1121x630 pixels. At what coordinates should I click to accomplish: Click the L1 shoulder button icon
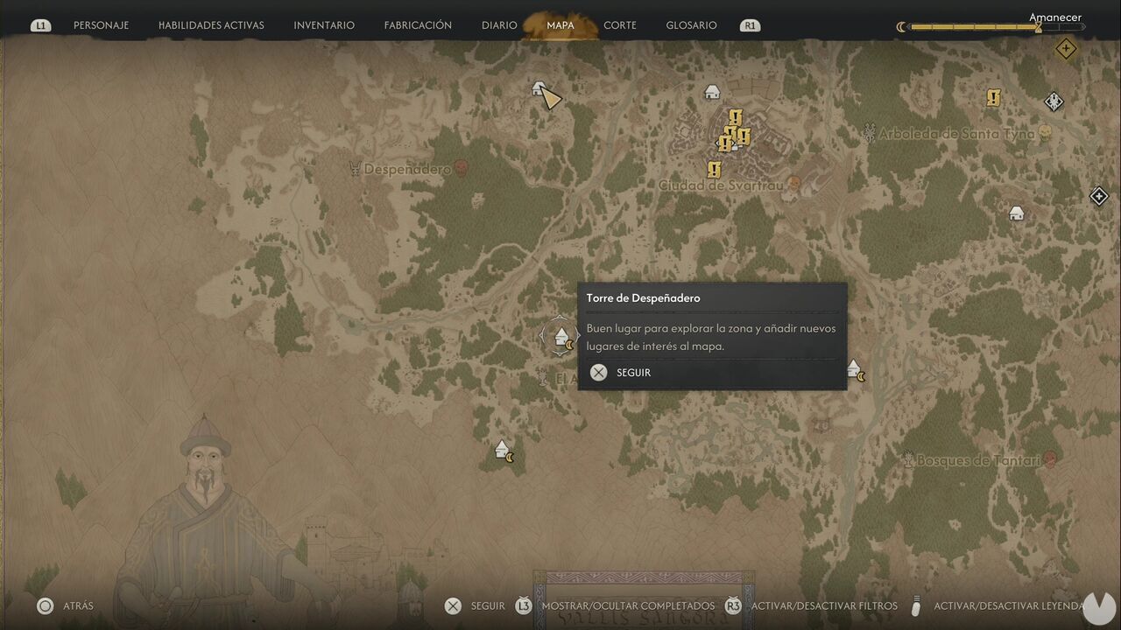click(40, 25)
